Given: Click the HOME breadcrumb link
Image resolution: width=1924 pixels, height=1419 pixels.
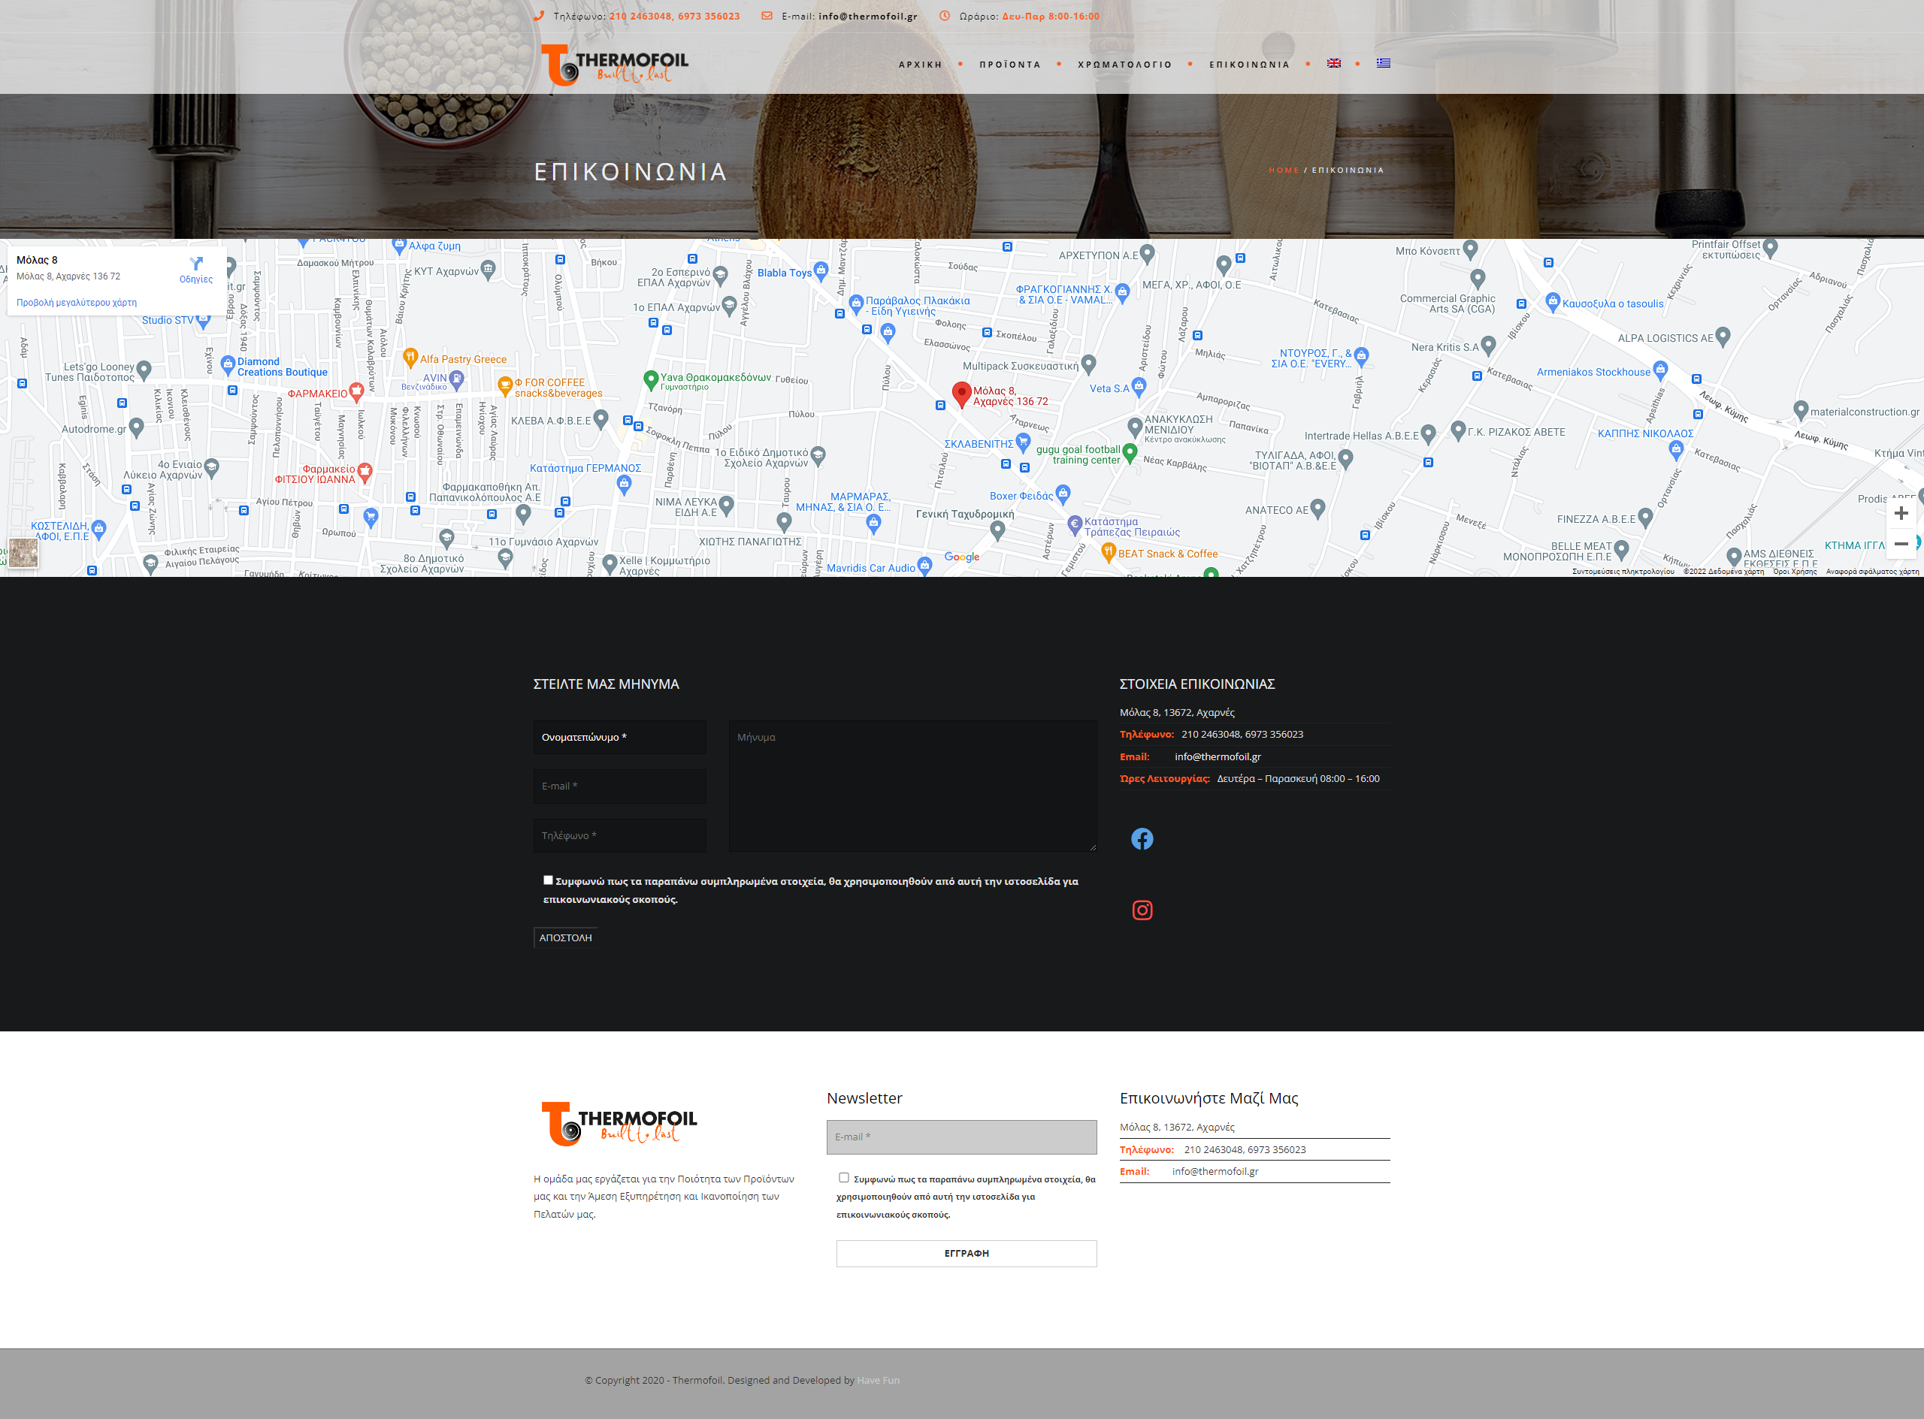Looking at the screenshot, I should coord(1284,170).
